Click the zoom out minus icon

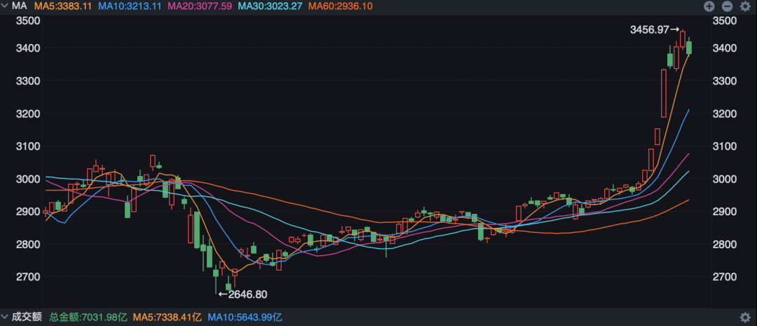[x=727, y=6]
